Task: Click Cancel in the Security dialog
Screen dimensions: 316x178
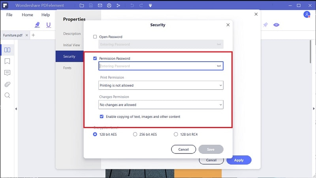Action: pos(183,150)
